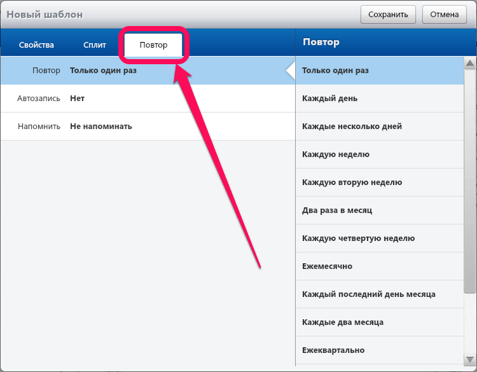This screenshot has height=372, width=477.
Task: Choose Ежеквартально in repeat list
Action: (379, 350)
